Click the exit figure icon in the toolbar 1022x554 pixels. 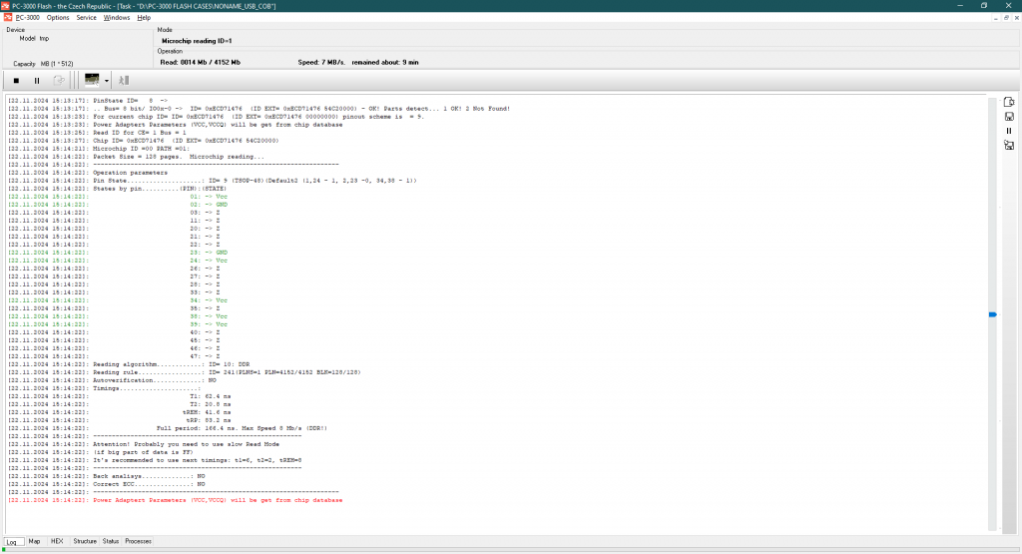pyautogui.click(x=125, y=80)
